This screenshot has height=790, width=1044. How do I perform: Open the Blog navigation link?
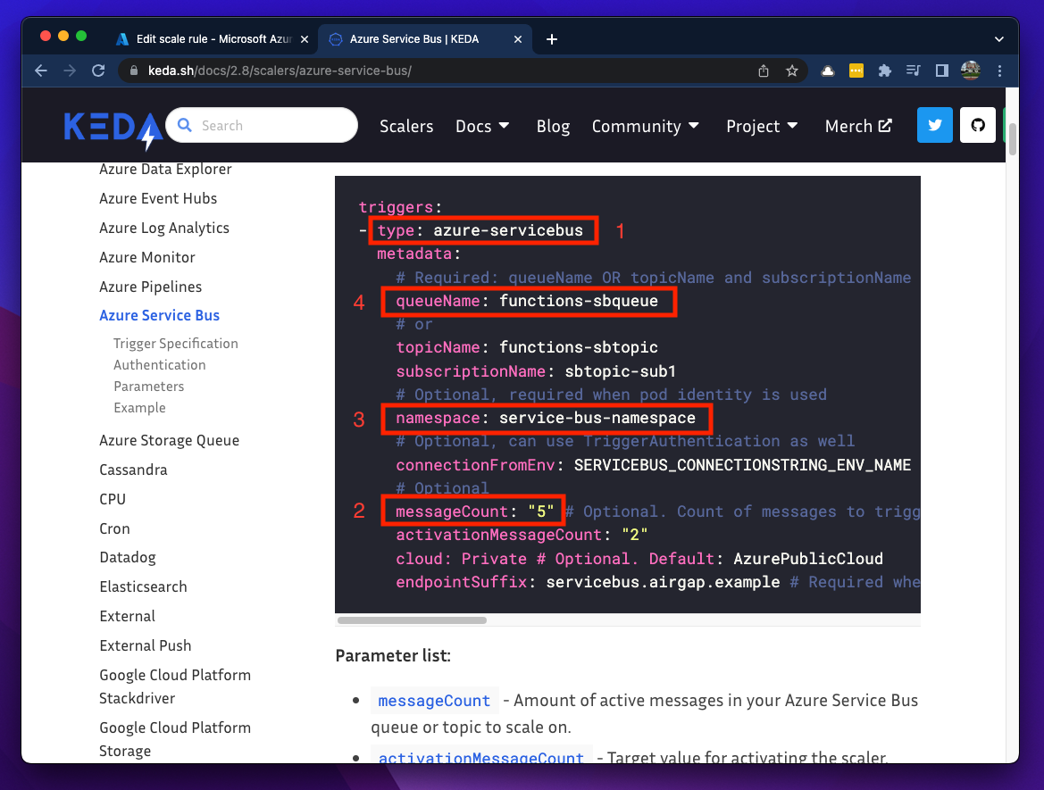[x=553, y=127]
